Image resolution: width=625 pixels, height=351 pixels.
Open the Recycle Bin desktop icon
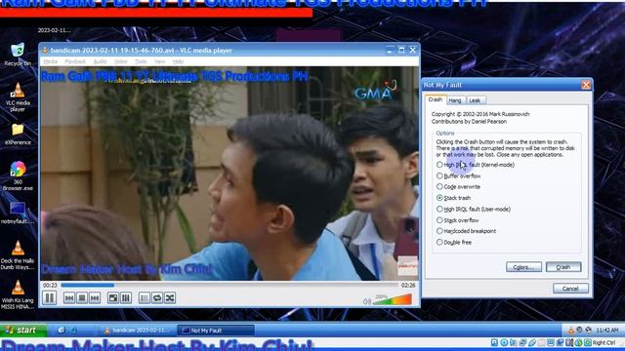coord(18,55)
